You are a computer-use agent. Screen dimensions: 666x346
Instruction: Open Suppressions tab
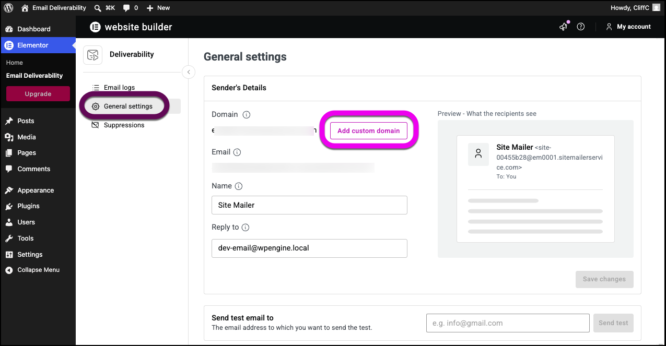[118, 125]
